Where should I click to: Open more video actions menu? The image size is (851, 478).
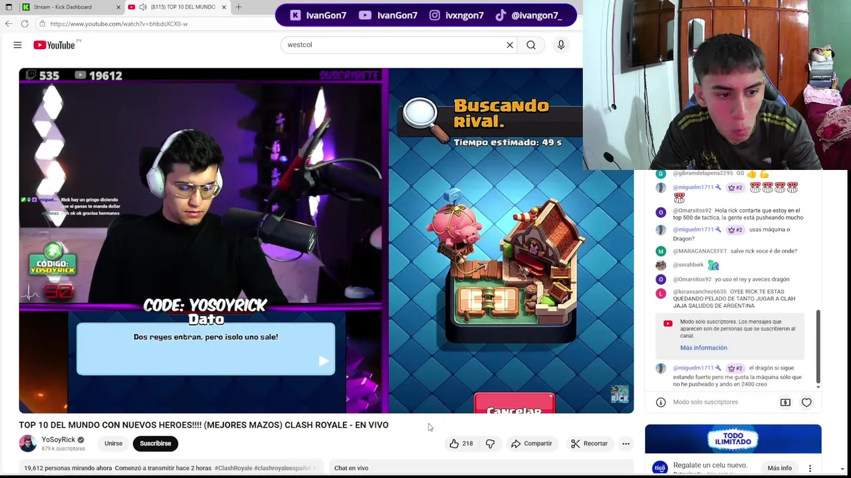(626, 443)
